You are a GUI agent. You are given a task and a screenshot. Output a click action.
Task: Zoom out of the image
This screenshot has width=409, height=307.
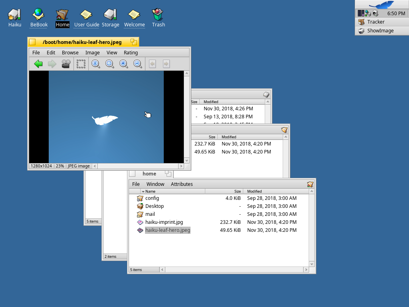138,64
